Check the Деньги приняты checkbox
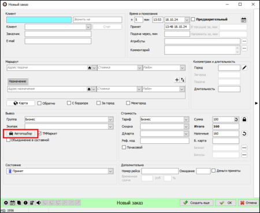 pos(213,171)
